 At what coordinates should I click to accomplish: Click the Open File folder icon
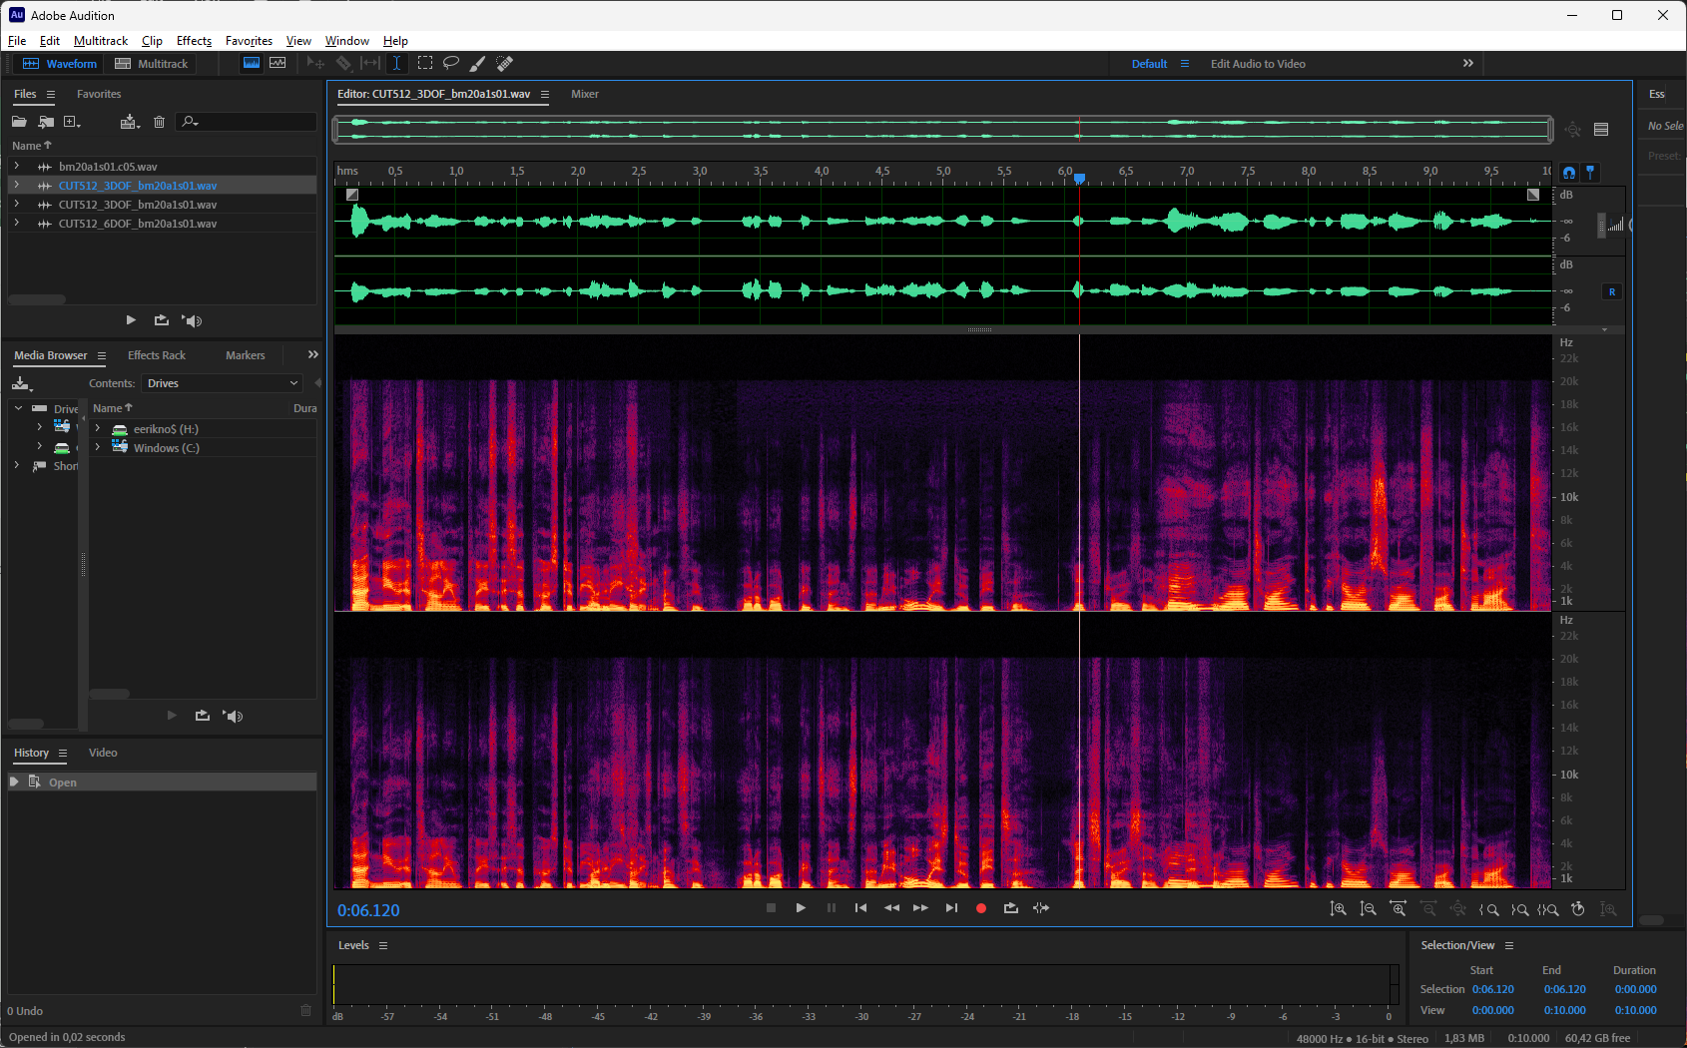[x=19, y=122]
